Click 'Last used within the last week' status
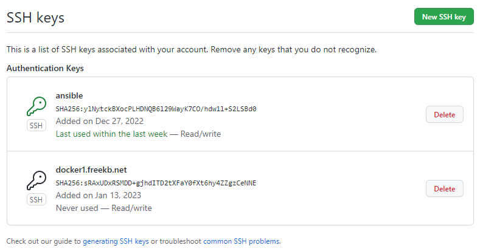 (111, 134)
